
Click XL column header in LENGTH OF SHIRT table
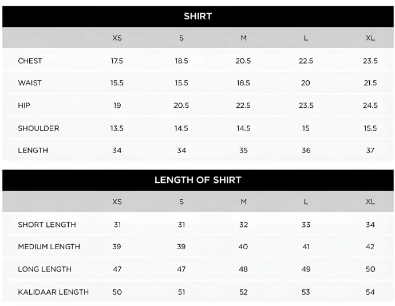tap(370, 202)
